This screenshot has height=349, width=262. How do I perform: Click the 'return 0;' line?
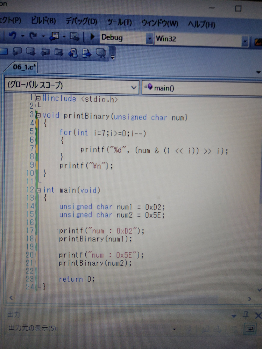(x=77, y=279)
